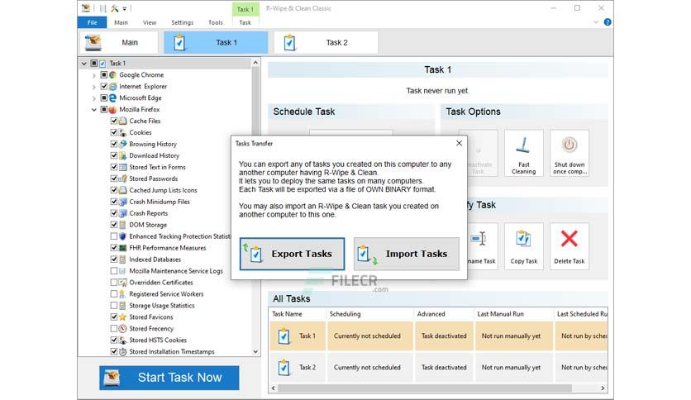Click the Download History item icon
The width and height of the screenshot is (691, 400).
click(123, 155)
